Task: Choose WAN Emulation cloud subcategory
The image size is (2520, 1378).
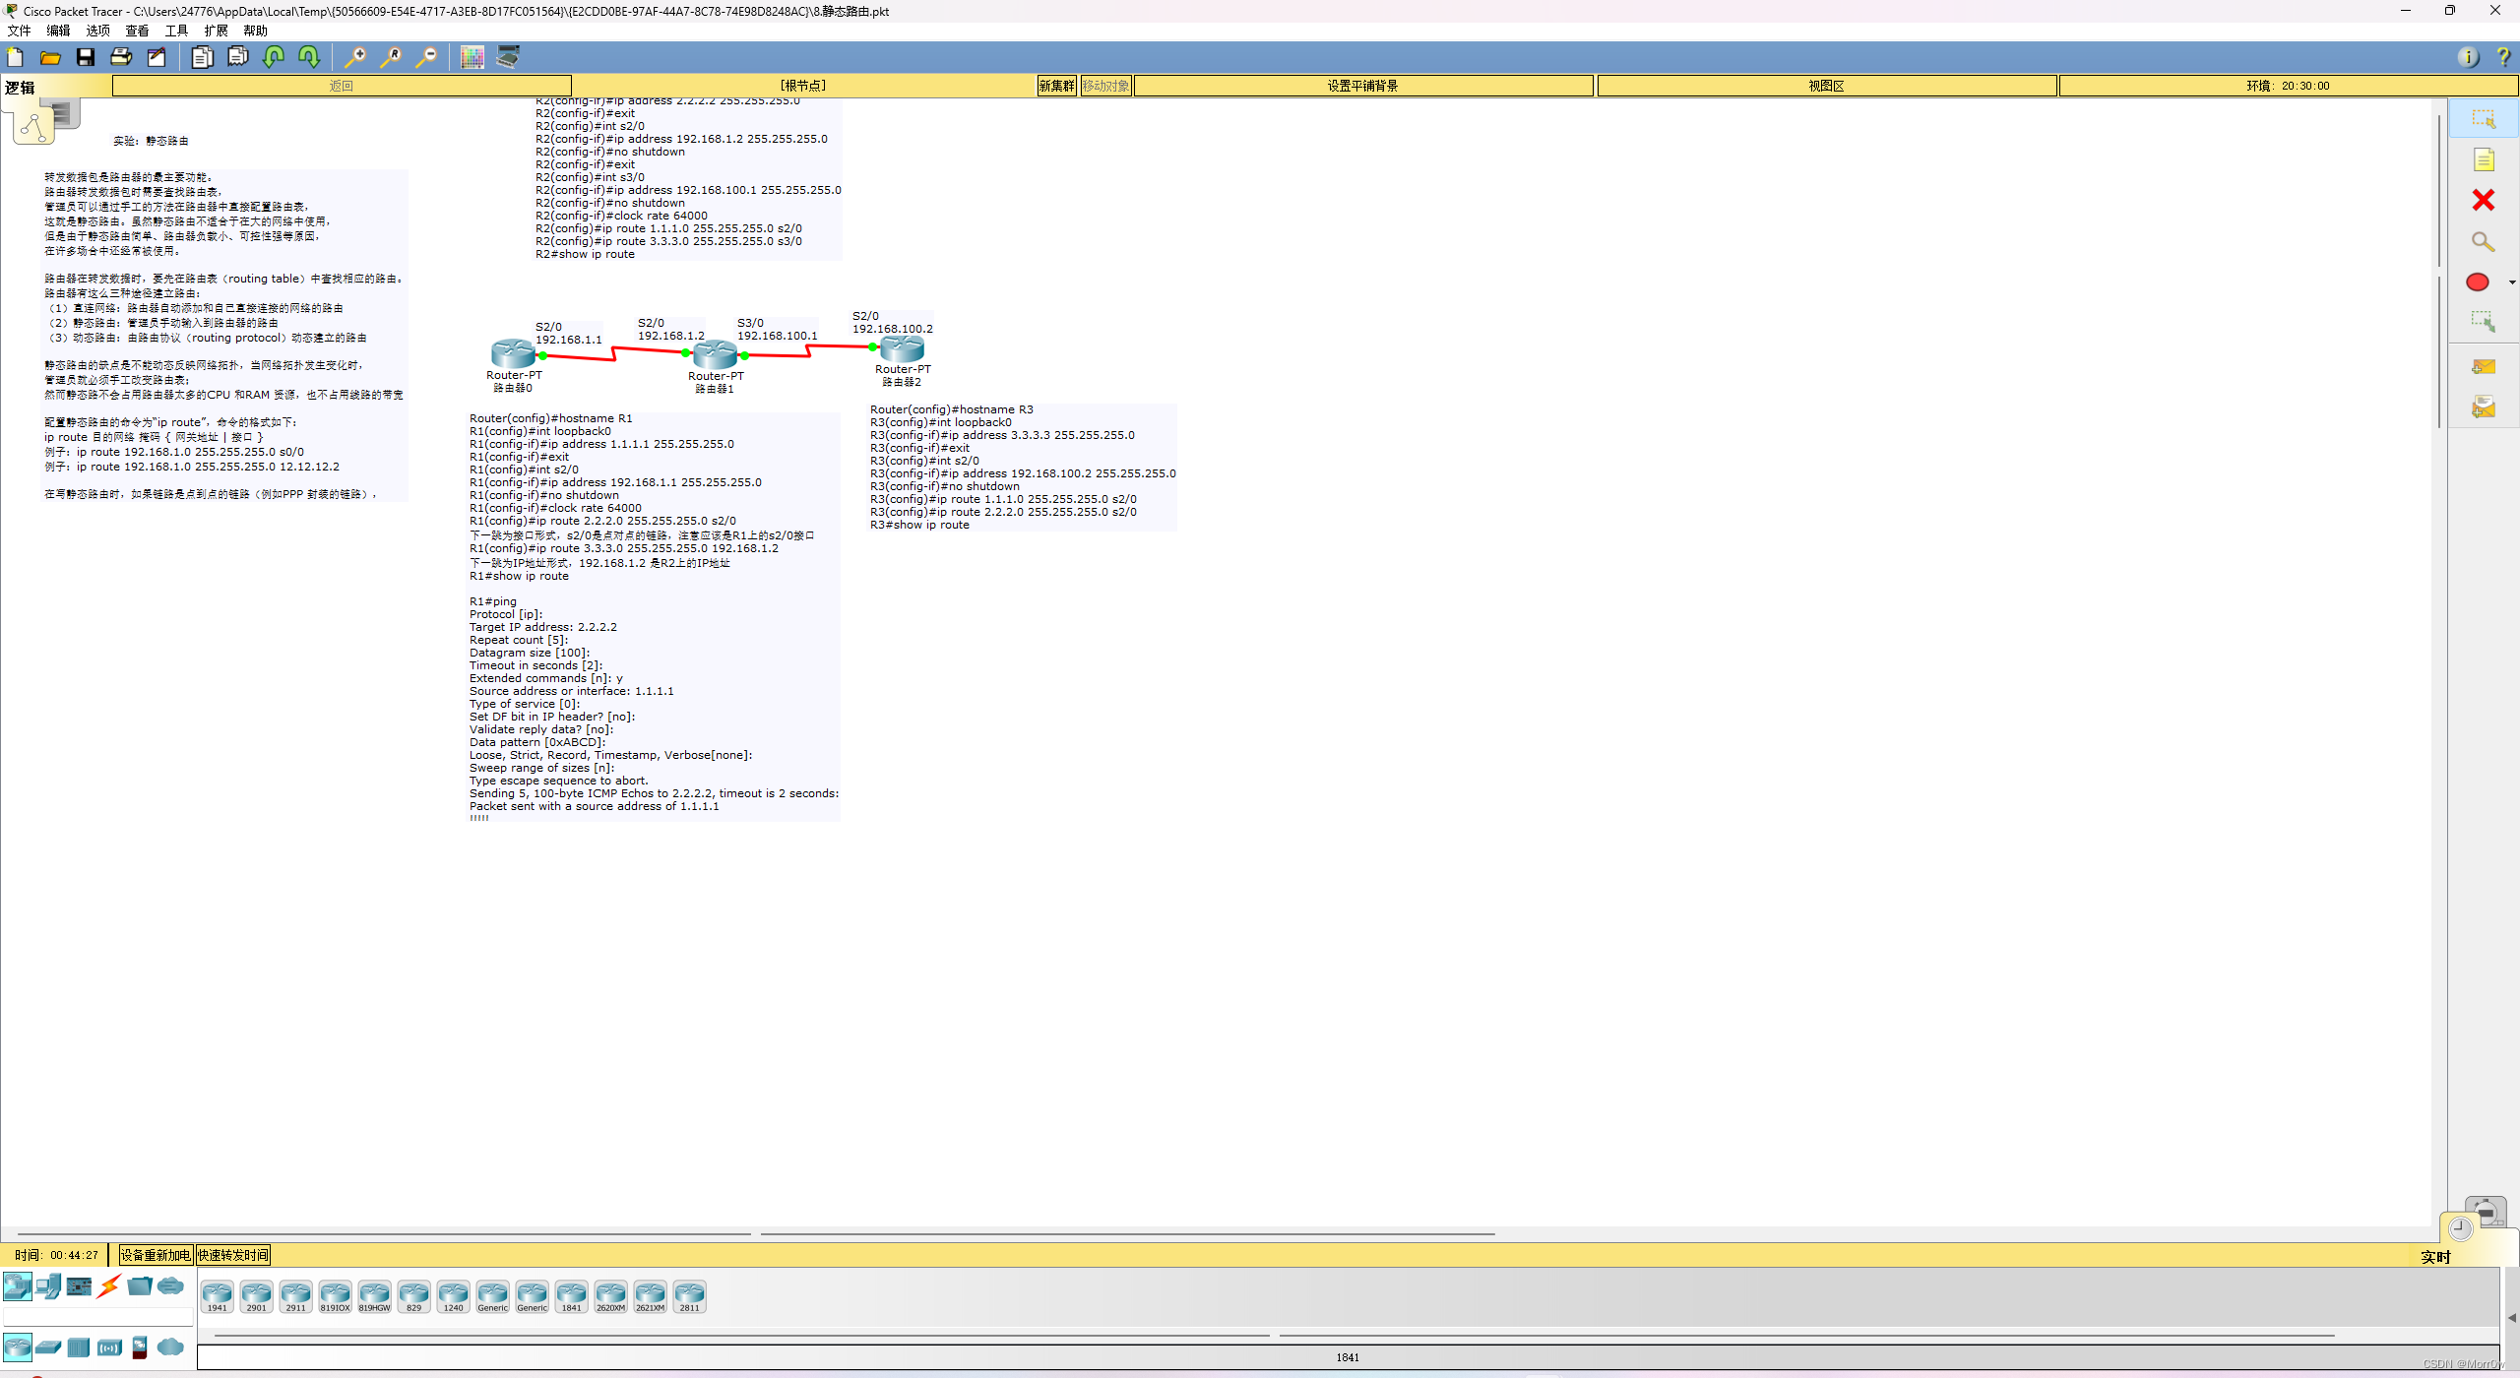Action: click(x=170, y=1347)
